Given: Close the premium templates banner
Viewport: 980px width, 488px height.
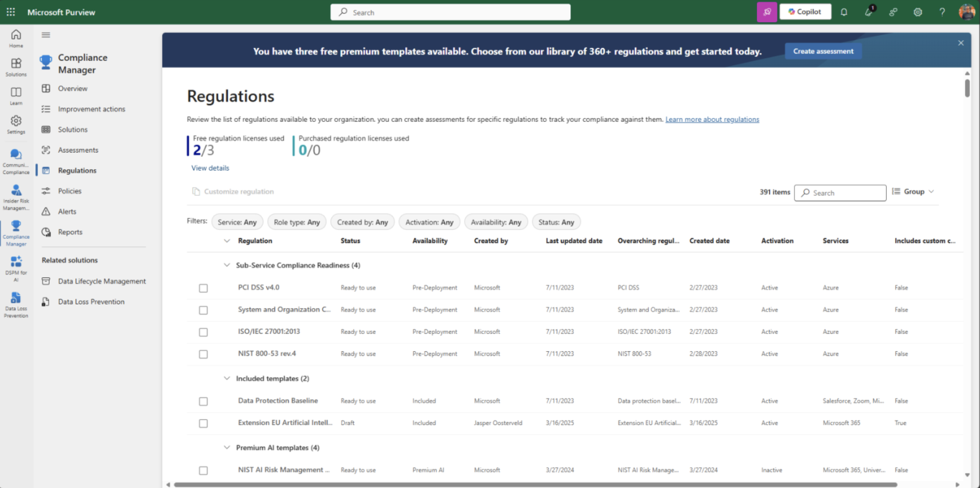Looking at the screenshot, I should pyautogui.click(x=961, y=43).
